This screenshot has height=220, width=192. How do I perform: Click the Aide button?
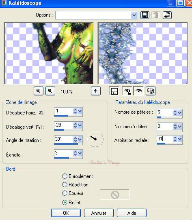[x=132, y=213]
